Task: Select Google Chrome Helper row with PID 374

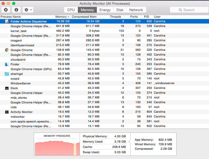Action: click(x=104, y=93)
